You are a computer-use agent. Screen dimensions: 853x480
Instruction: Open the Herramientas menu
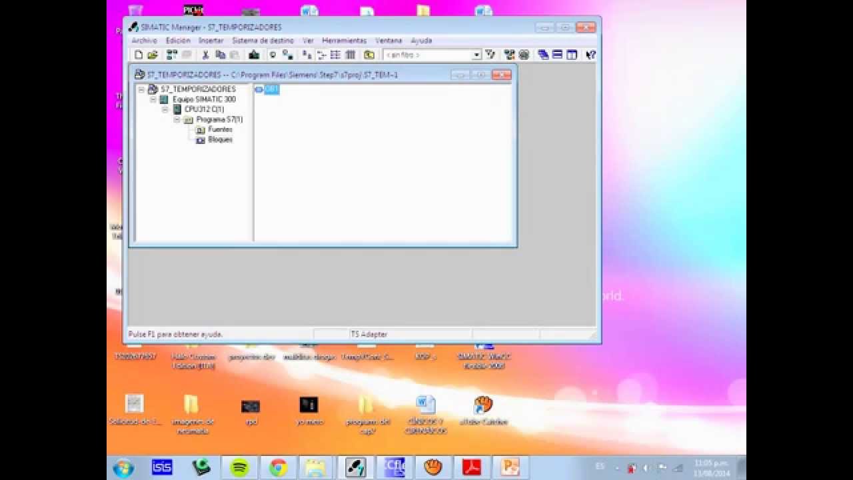[344, 41]
